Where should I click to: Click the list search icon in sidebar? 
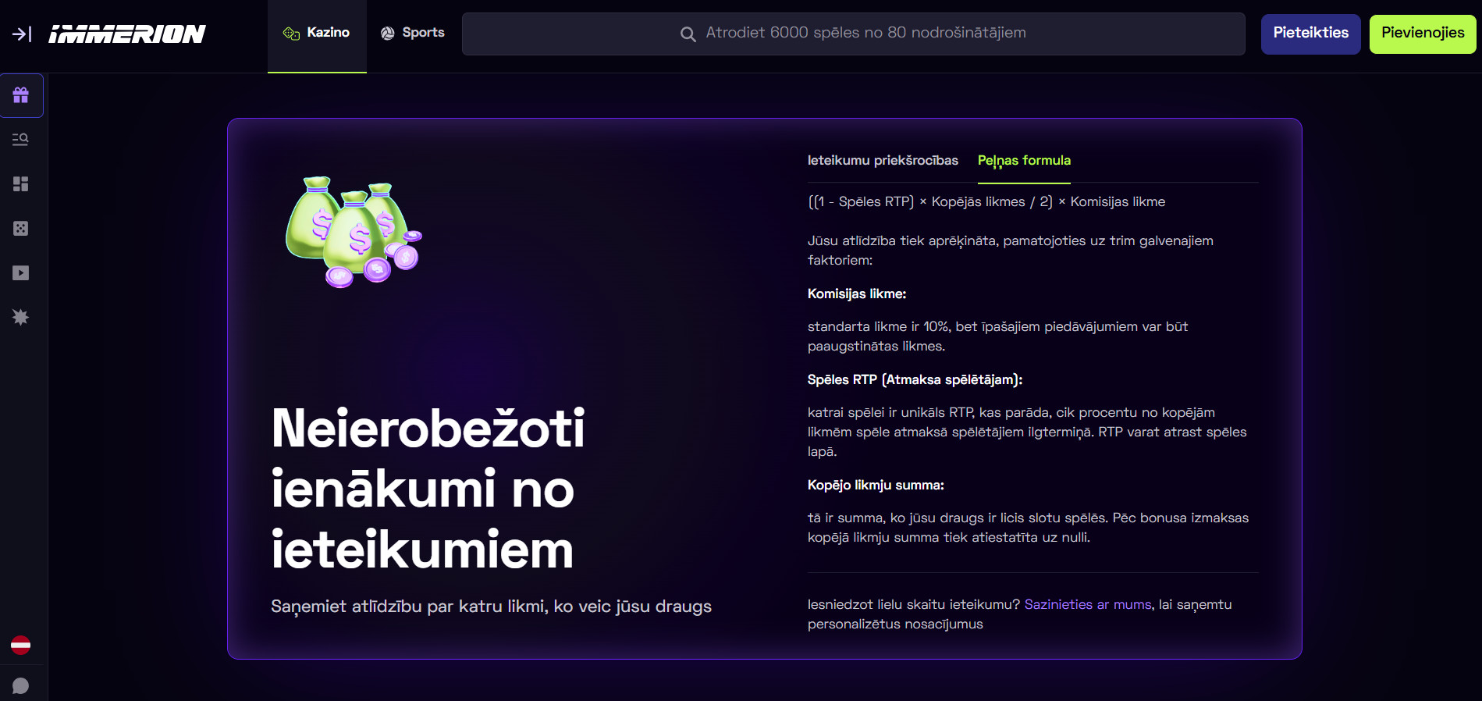(x=21, y=140)
